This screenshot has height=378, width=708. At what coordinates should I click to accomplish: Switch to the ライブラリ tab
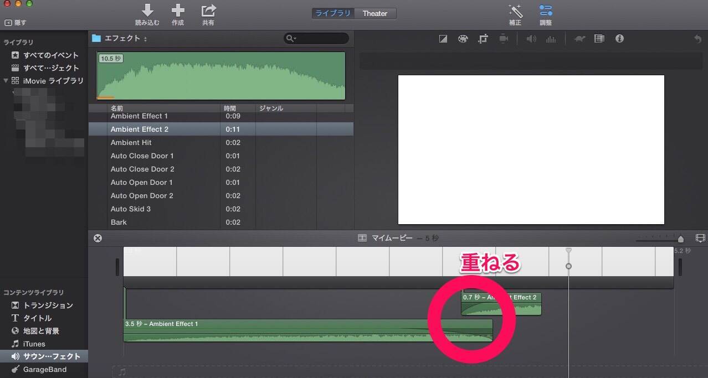pyautogui.click(x=334, y=13)
